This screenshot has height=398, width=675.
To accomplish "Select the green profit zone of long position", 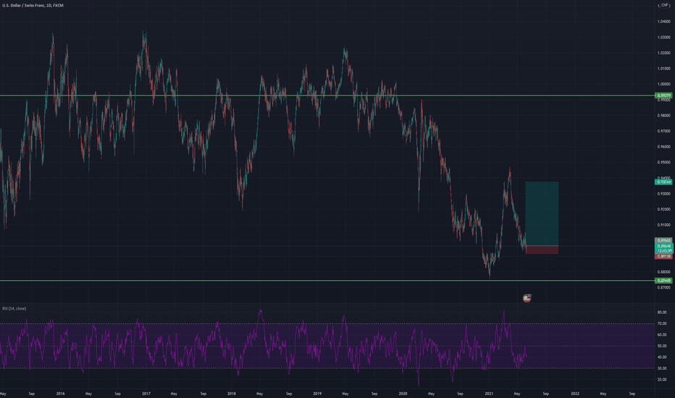I will (542, 213).
